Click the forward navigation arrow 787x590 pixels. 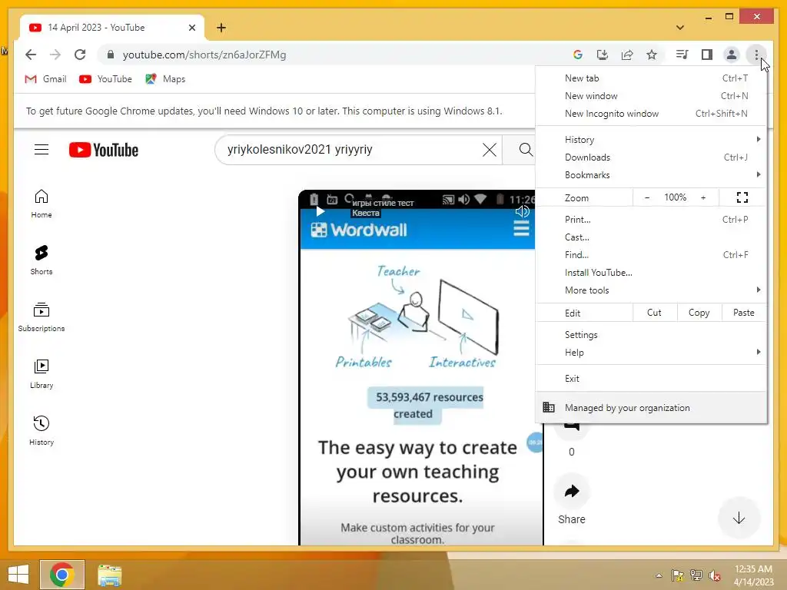[x=55, y=55]
